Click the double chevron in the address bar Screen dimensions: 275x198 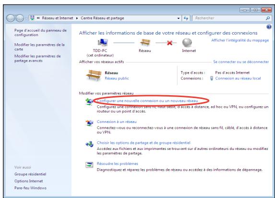pyautogui.click(x=38, y=18)
